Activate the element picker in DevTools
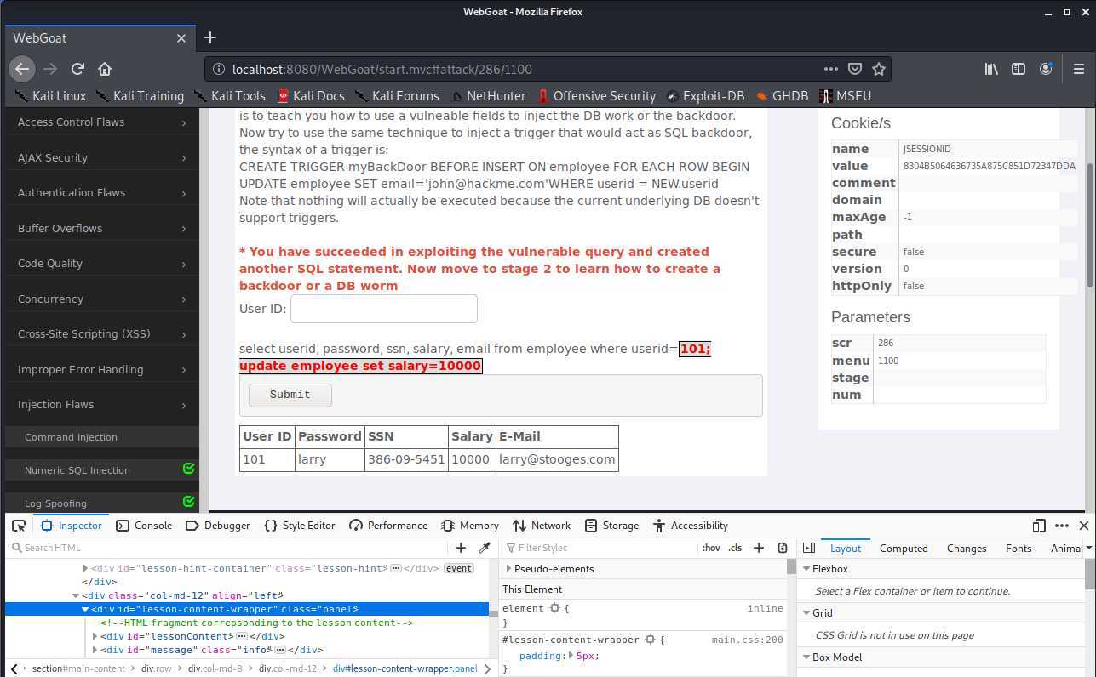 click(19, 526)
